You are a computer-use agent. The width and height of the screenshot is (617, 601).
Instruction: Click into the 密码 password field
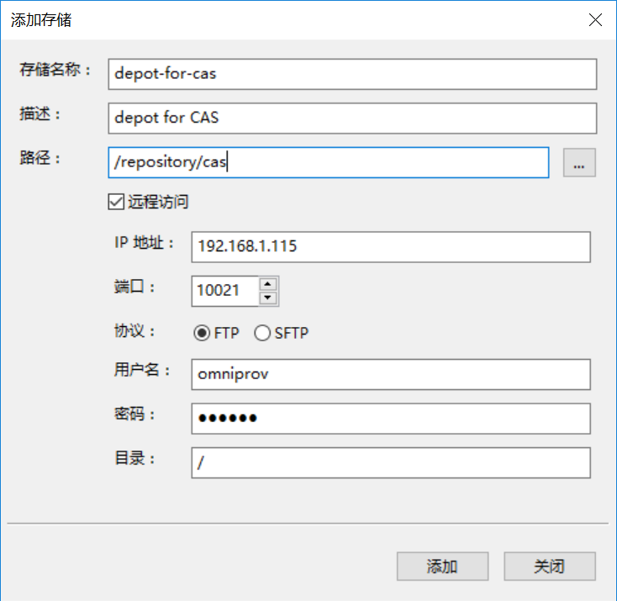coord(390,418)
